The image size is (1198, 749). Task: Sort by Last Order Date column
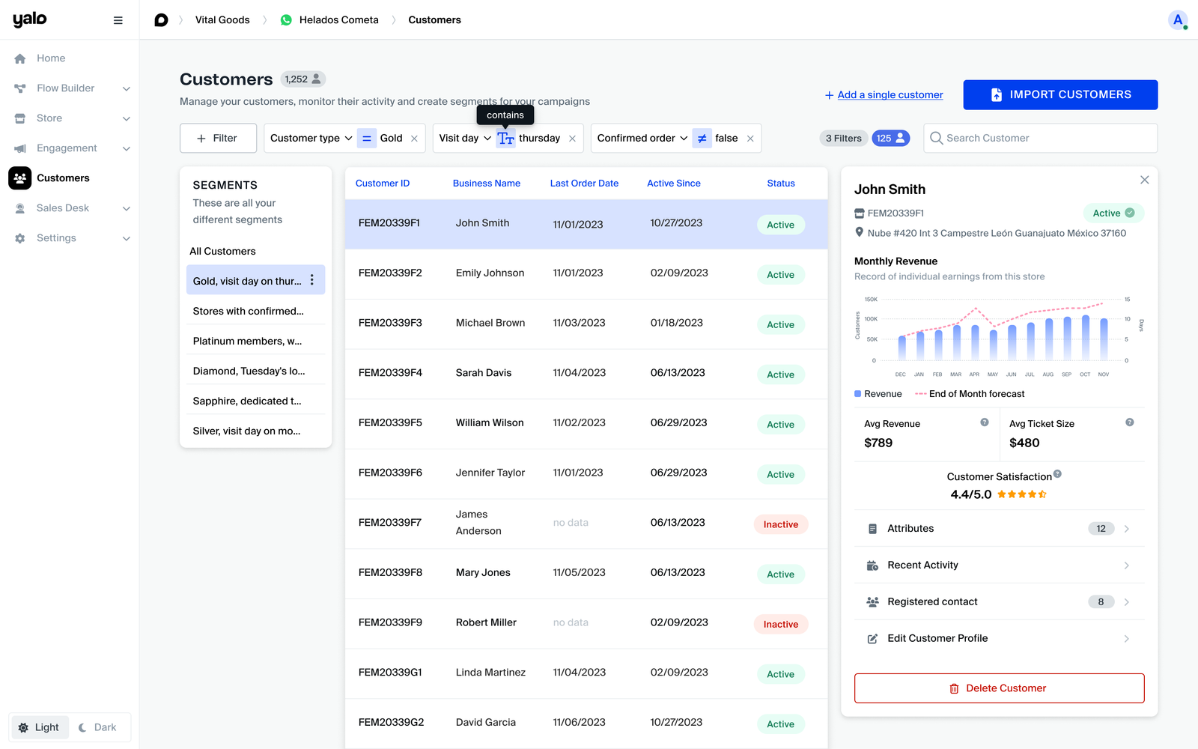tap(584, 184)
